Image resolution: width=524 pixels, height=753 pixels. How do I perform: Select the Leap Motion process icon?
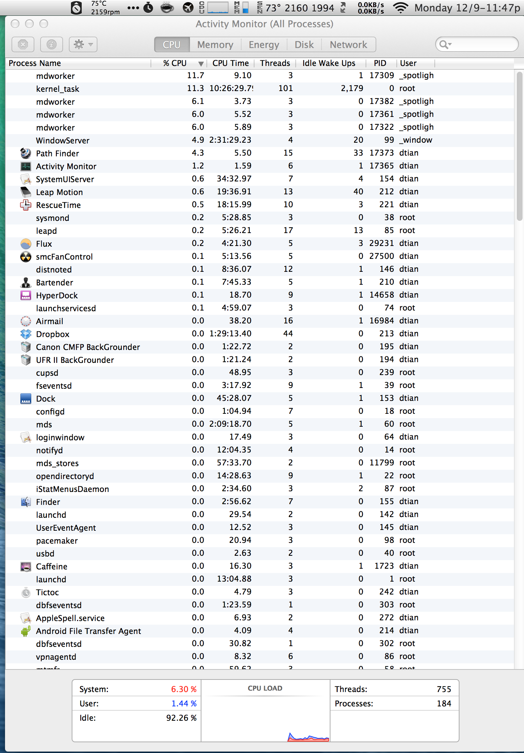click(26, 192)
